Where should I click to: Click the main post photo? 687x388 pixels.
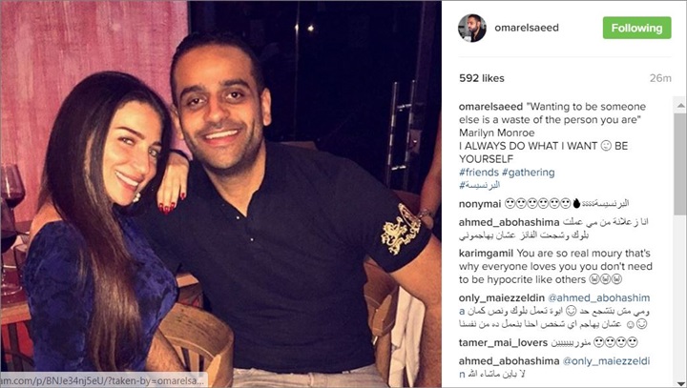[x=220, y=194]
